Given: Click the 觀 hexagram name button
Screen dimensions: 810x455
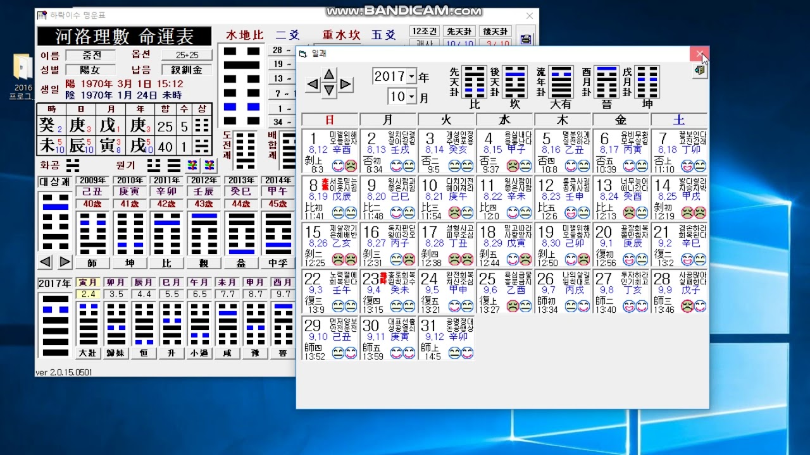Looking at the screenshot, I should coord(204,262).
